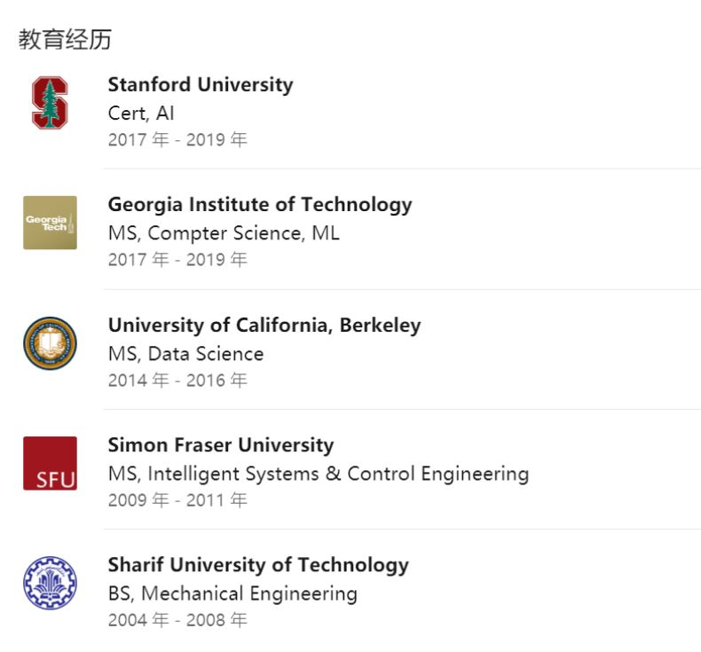Click the 教育经历 section heading

coord(65,39)
